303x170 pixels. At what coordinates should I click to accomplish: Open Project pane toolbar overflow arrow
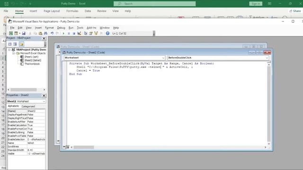[45, 44]
